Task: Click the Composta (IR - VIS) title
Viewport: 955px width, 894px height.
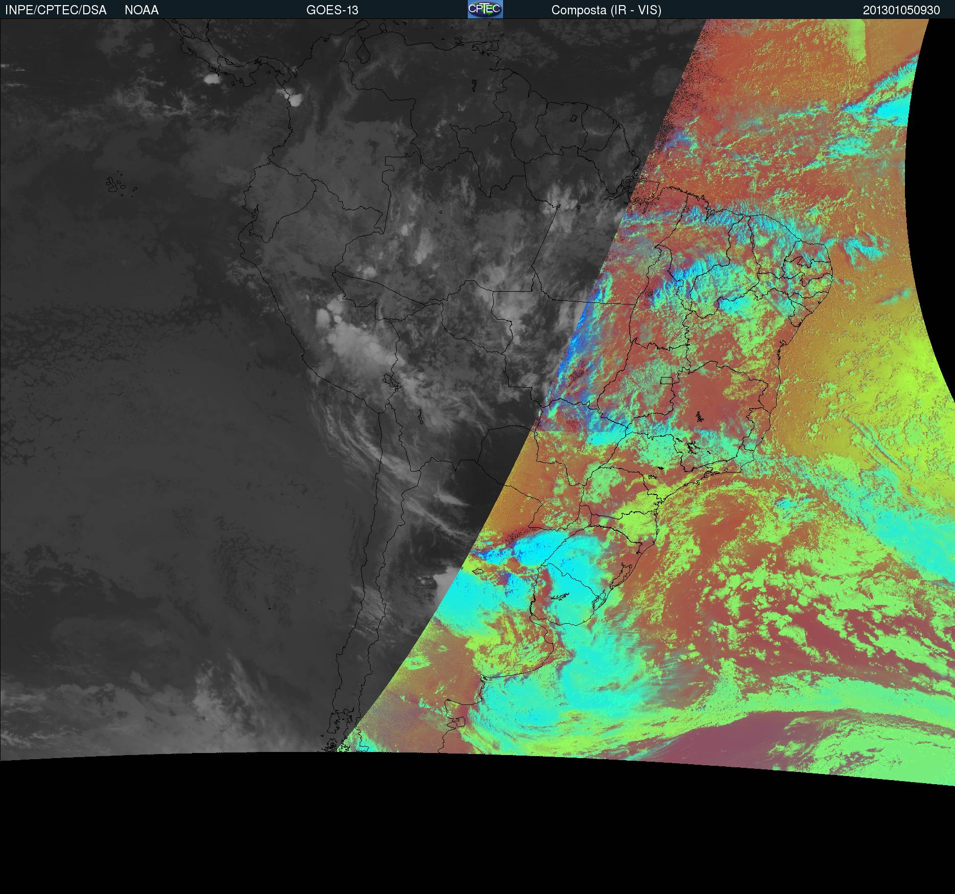Action: click(606, 10)
